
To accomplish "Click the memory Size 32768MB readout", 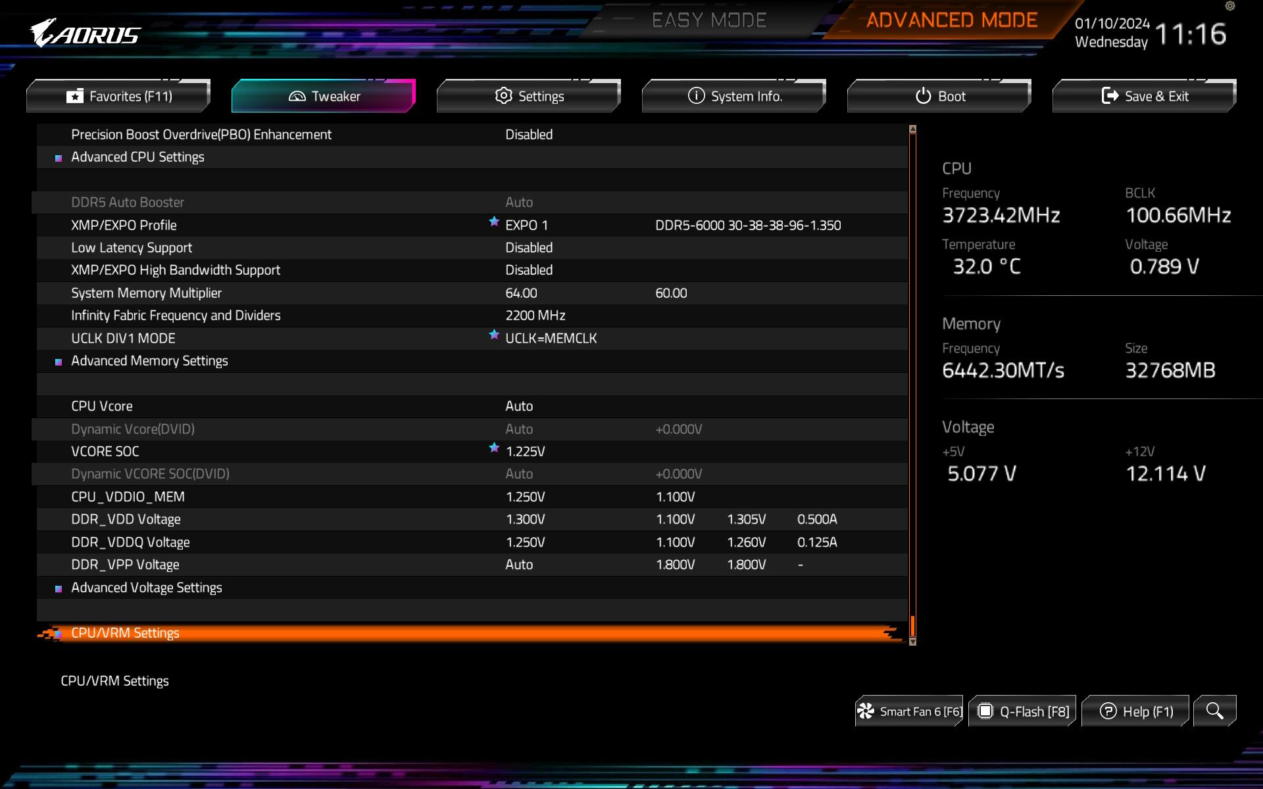I will (x=1170, y=370).
